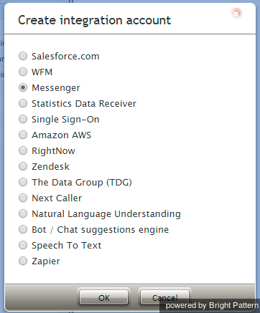Image resolution: width=260 pixels, height=313 pixels.
Task: Select the Speech To Text option
Action: click(23, 245)
